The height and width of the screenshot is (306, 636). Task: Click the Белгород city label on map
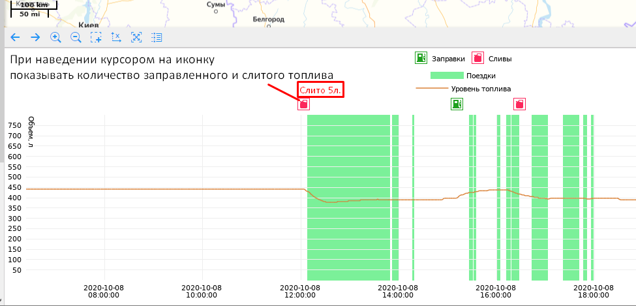point(269,20)
